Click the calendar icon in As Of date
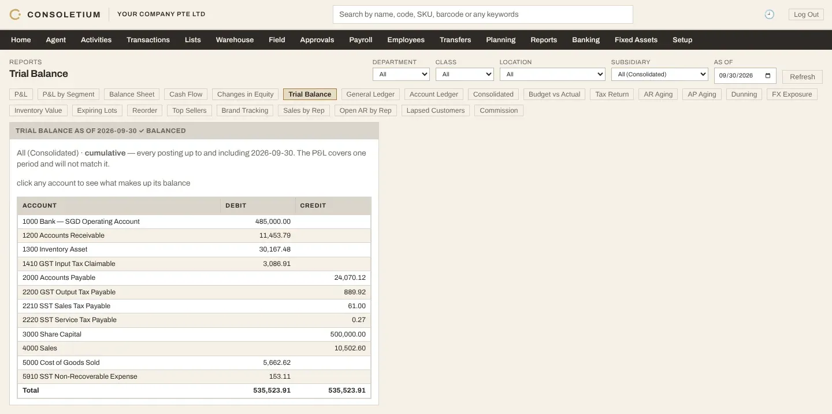This screenshot has height=414, width=832. [767, 75]
